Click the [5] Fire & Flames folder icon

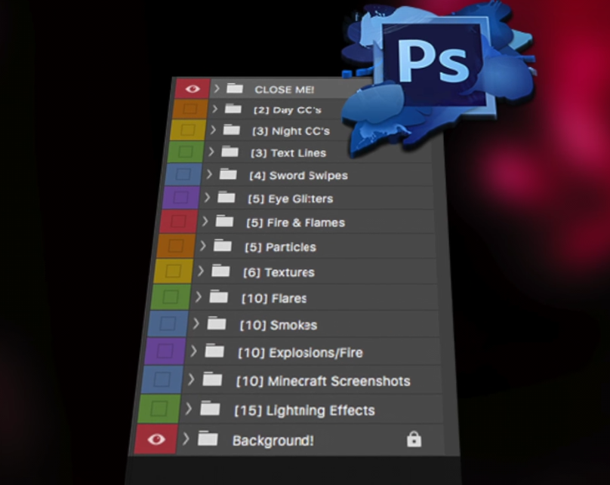(x=224, y=221)
